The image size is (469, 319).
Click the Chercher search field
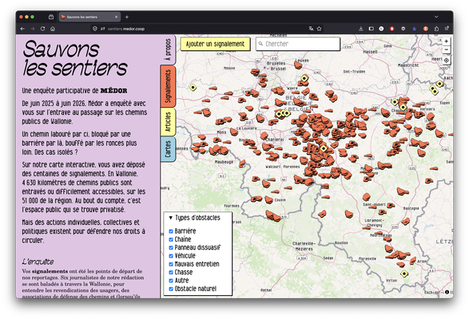pyautogui.click(x=298, y=44)
